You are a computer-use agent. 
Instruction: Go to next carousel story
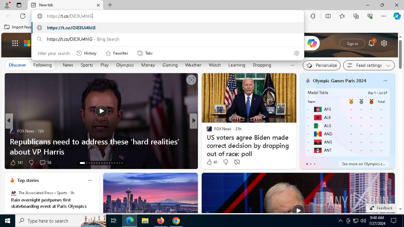(x=193, y=120)
